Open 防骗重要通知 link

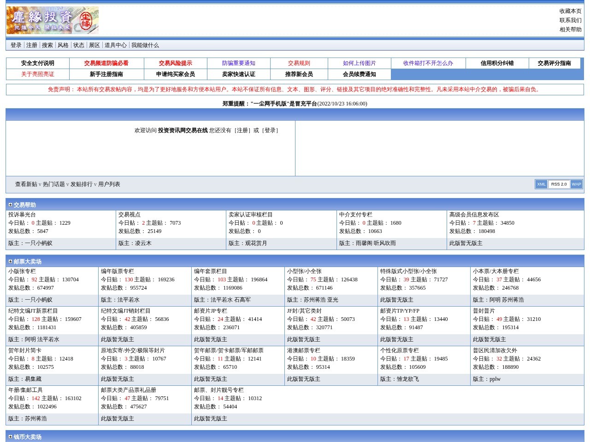pos(239,63)
